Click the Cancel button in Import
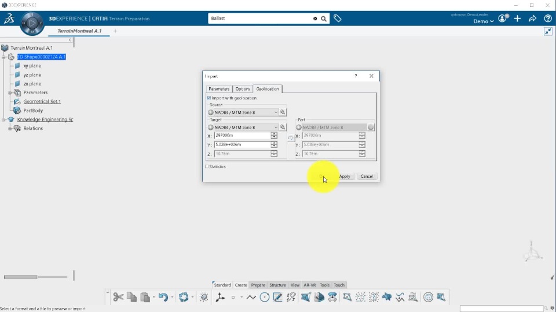This screenshot has width=556, height=312. (367, 176)
